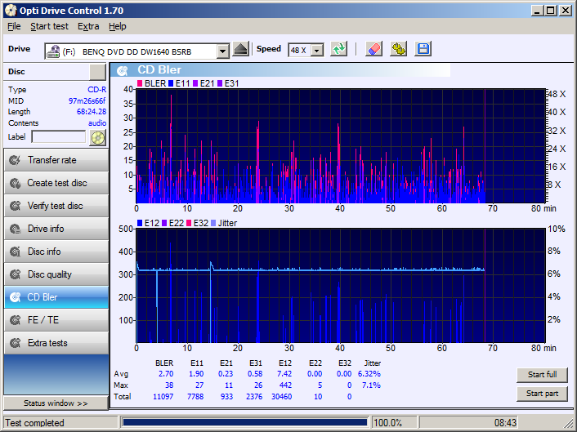
Task: Save results with the floppy disk icon
Action: pos(423,49)
